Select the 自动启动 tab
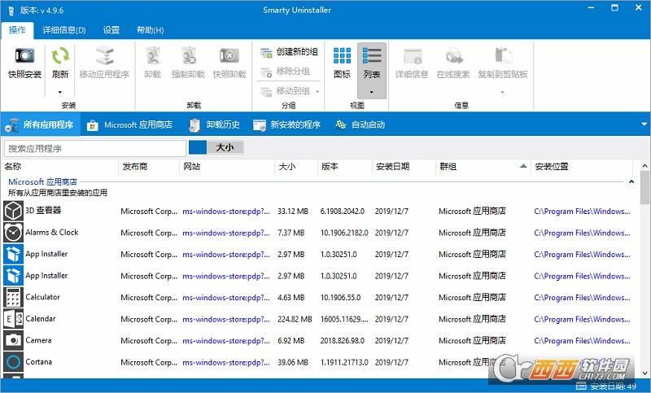This screenshot has height=393, width=651. tap(360, 124)
